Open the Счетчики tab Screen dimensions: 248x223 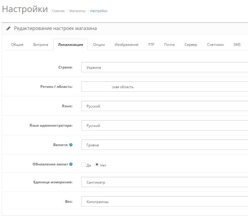pos(215,45)
